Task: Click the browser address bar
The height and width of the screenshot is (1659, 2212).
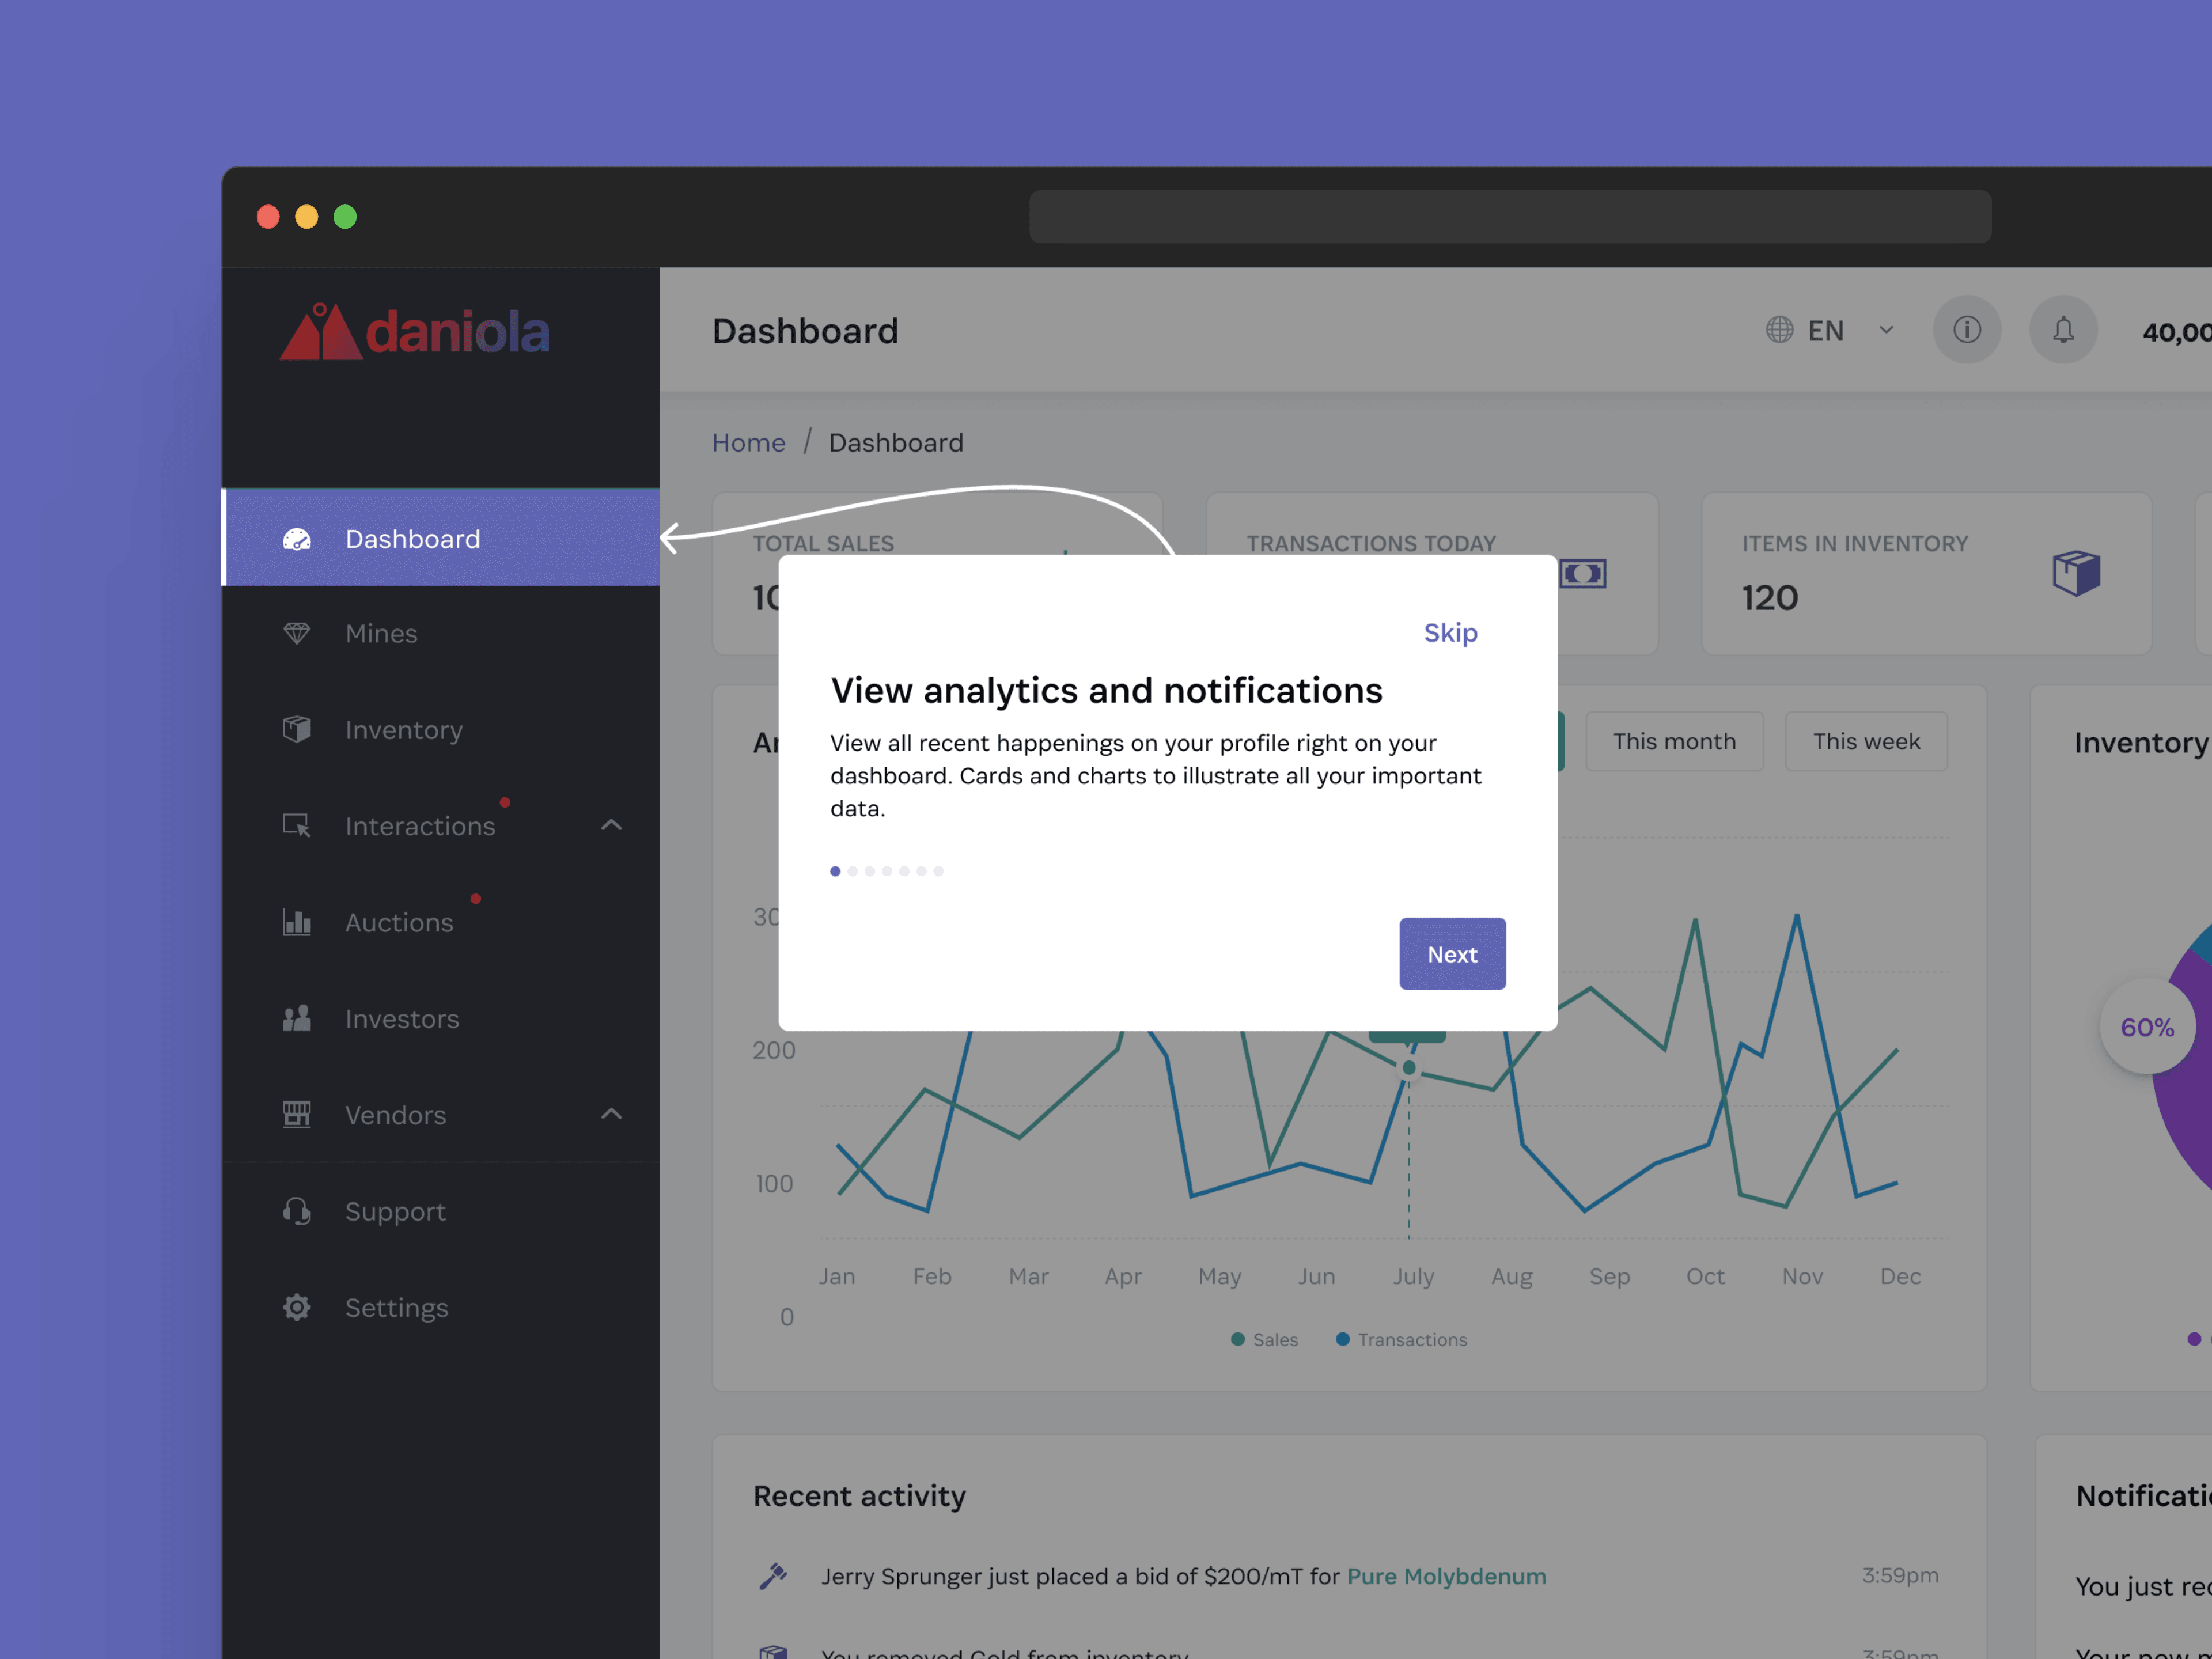Action: pos(1510,217)
